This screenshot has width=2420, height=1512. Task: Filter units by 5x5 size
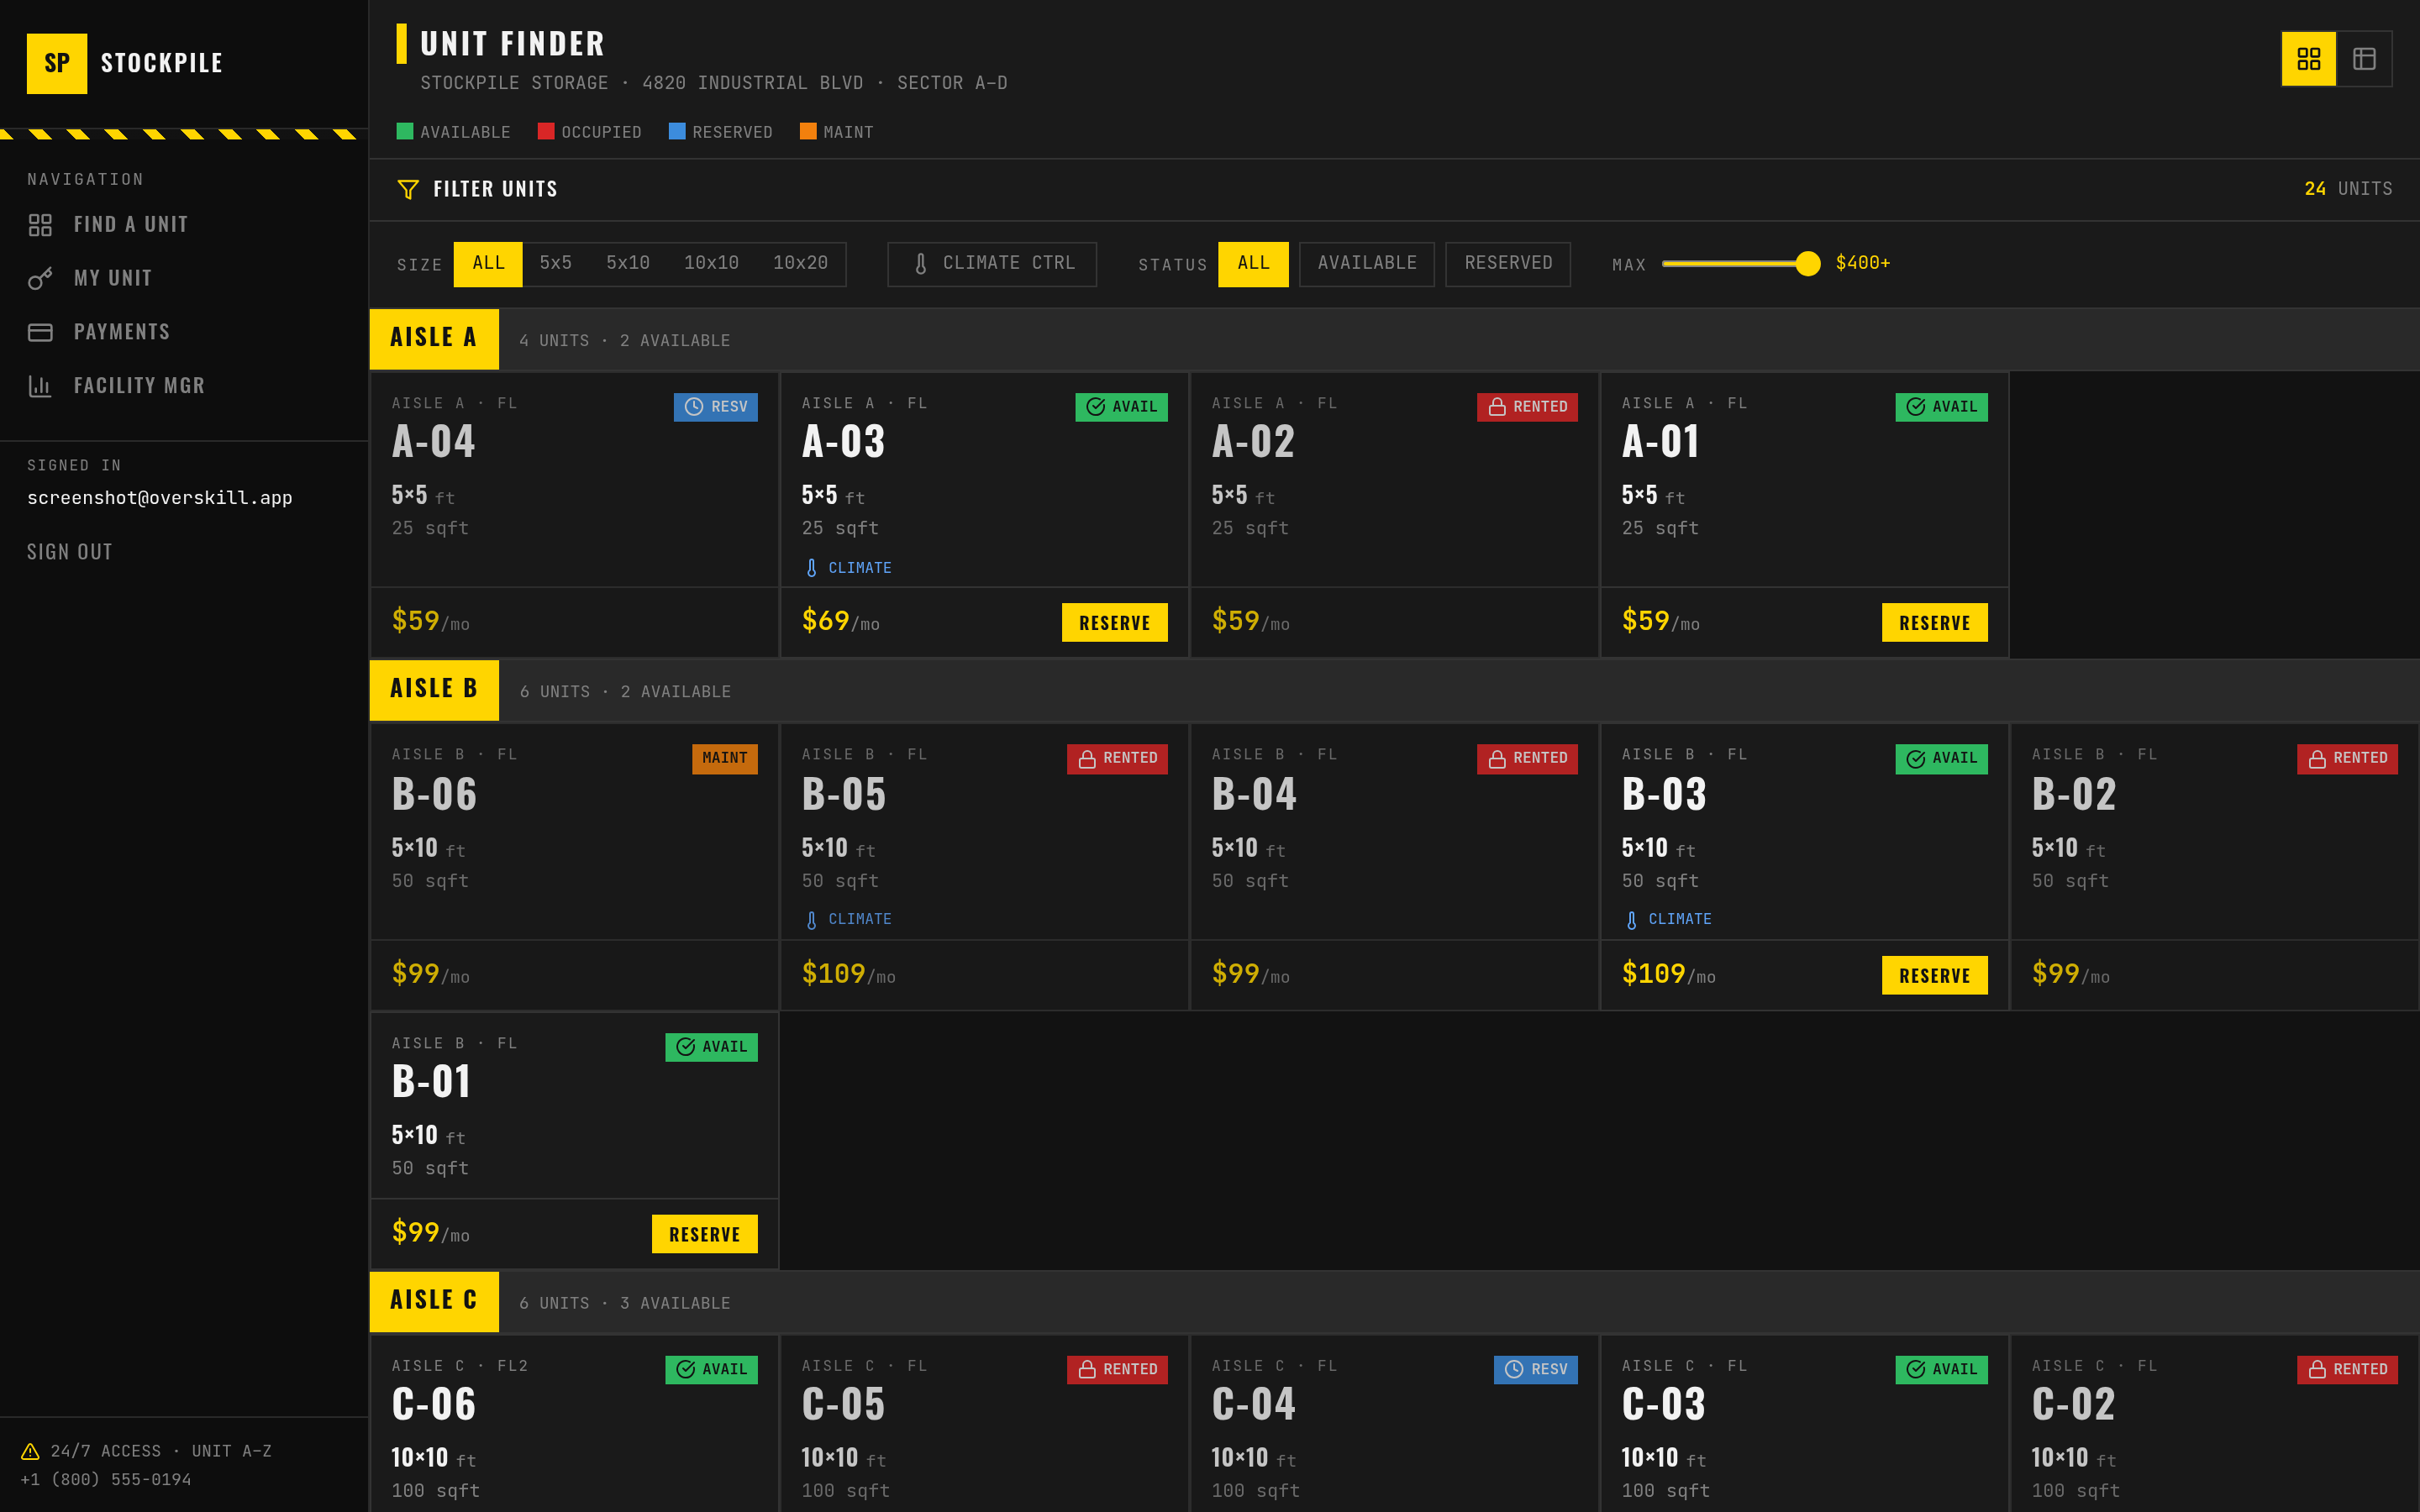556,264
